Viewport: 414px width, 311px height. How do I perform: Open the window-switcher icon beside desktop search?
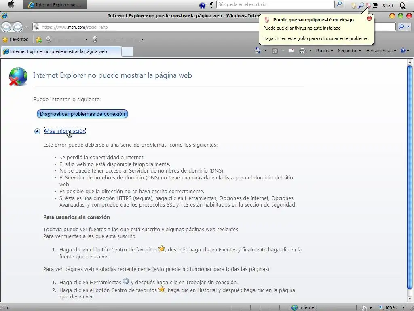coord(211,5)
